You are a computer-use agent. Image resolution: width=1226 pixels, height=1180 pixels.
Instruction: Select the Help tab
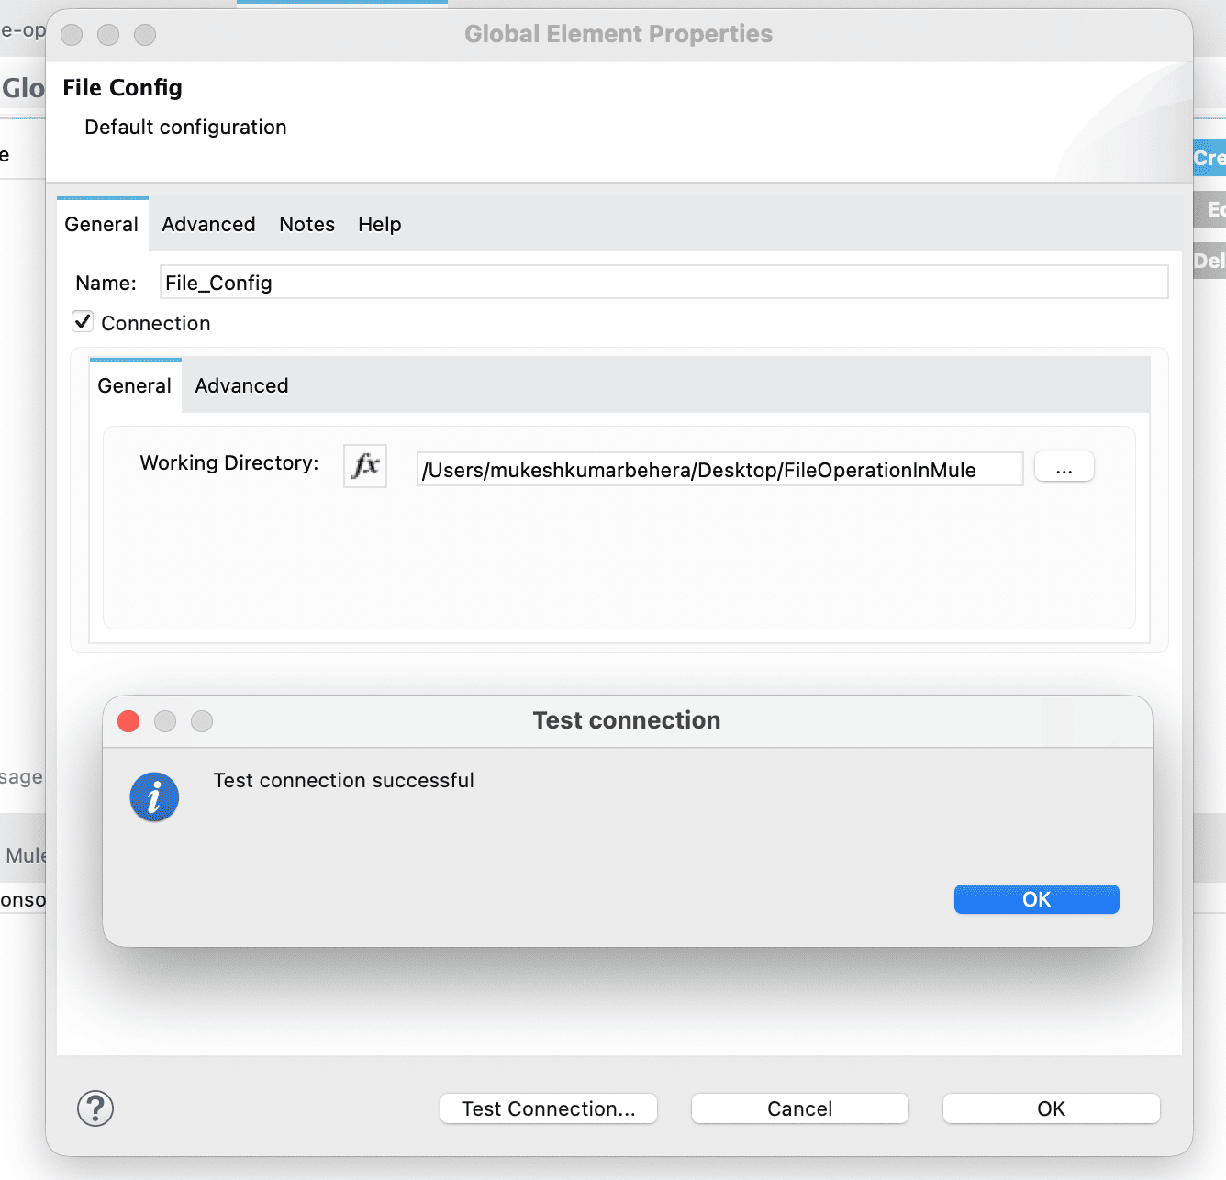[x=379, y=225]
